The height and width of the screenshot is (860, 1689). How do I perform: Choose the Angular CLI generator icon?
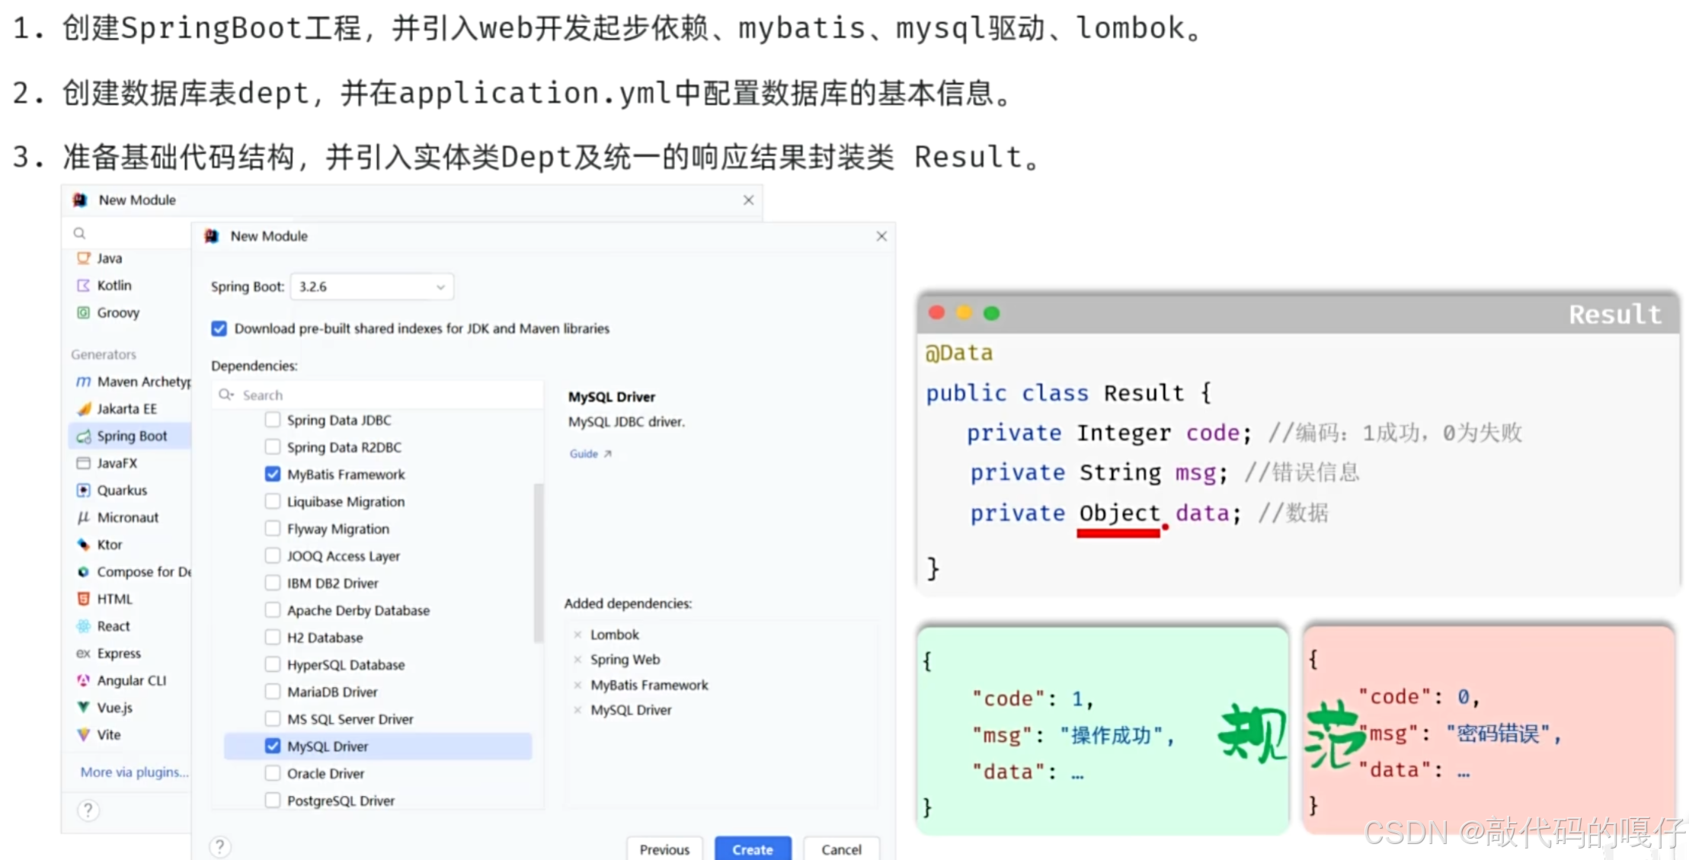pyautogui.click(x=83, y=680)
